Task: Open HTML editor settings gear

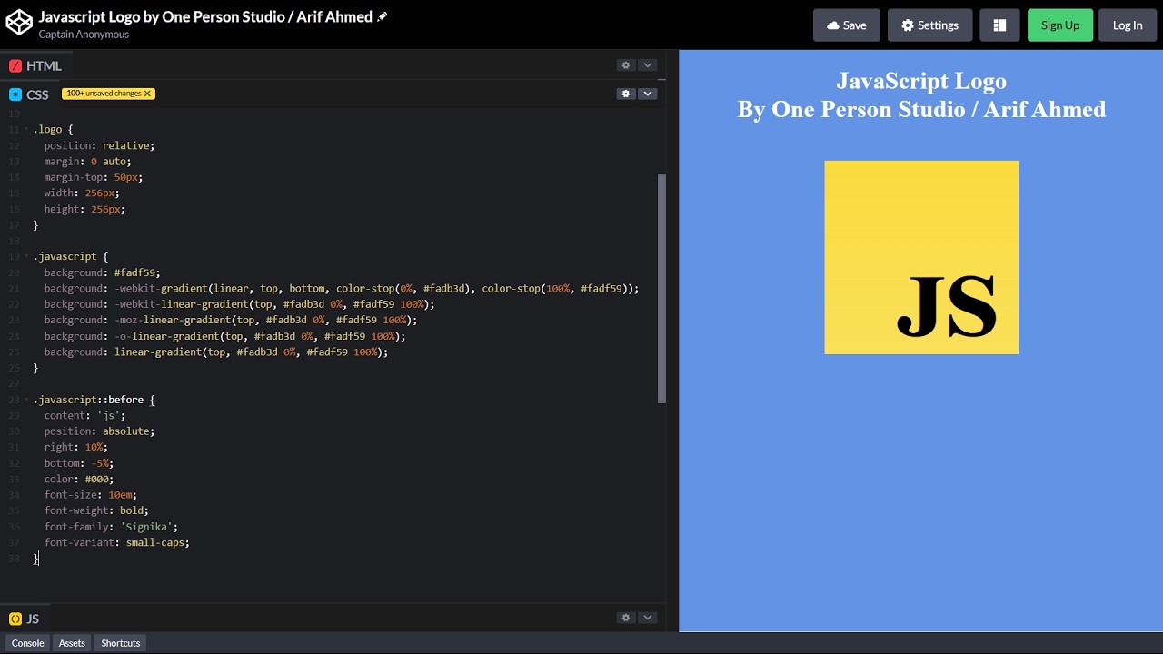Action: click(625, 65)
